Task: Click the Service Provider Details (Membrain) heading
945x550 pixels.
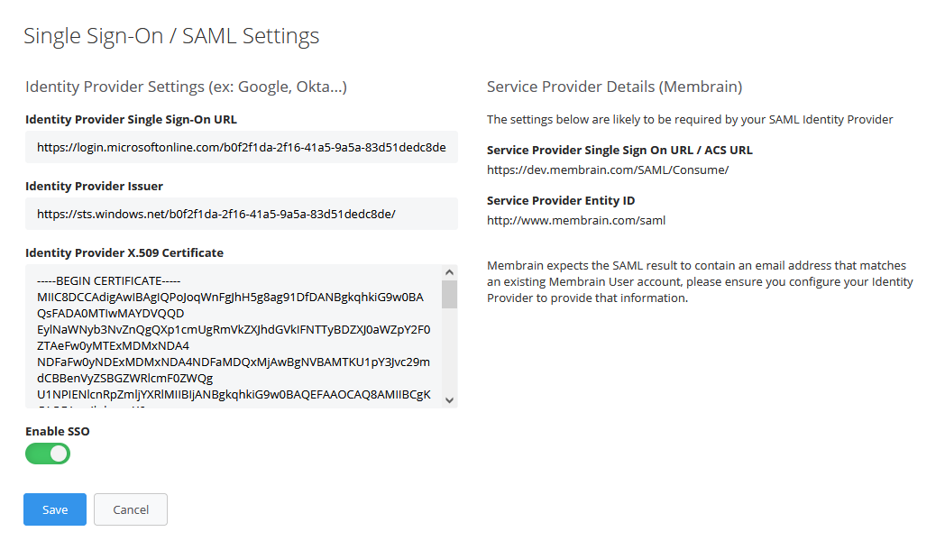Action: [614, 87]
